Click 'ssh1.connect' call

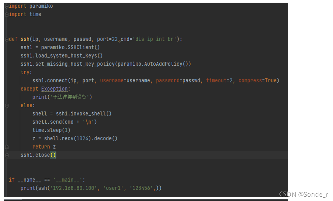coord(50,81)
